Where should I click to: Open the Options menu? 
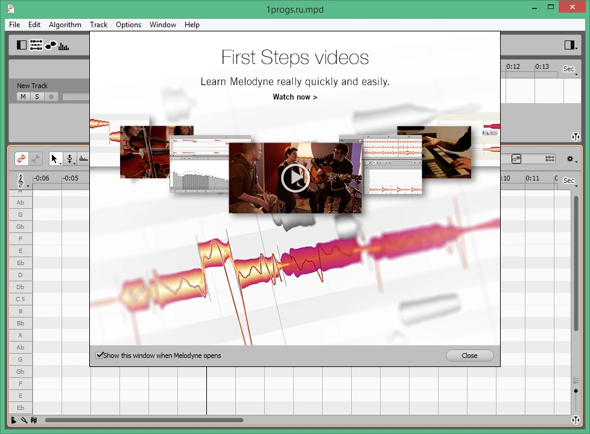128,25
